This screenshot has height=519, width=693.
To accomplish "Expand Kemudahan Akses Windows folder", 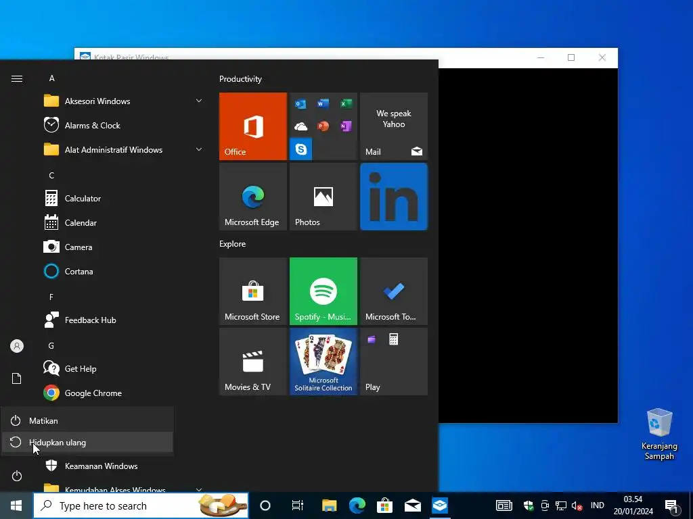I will click(124, 487).
